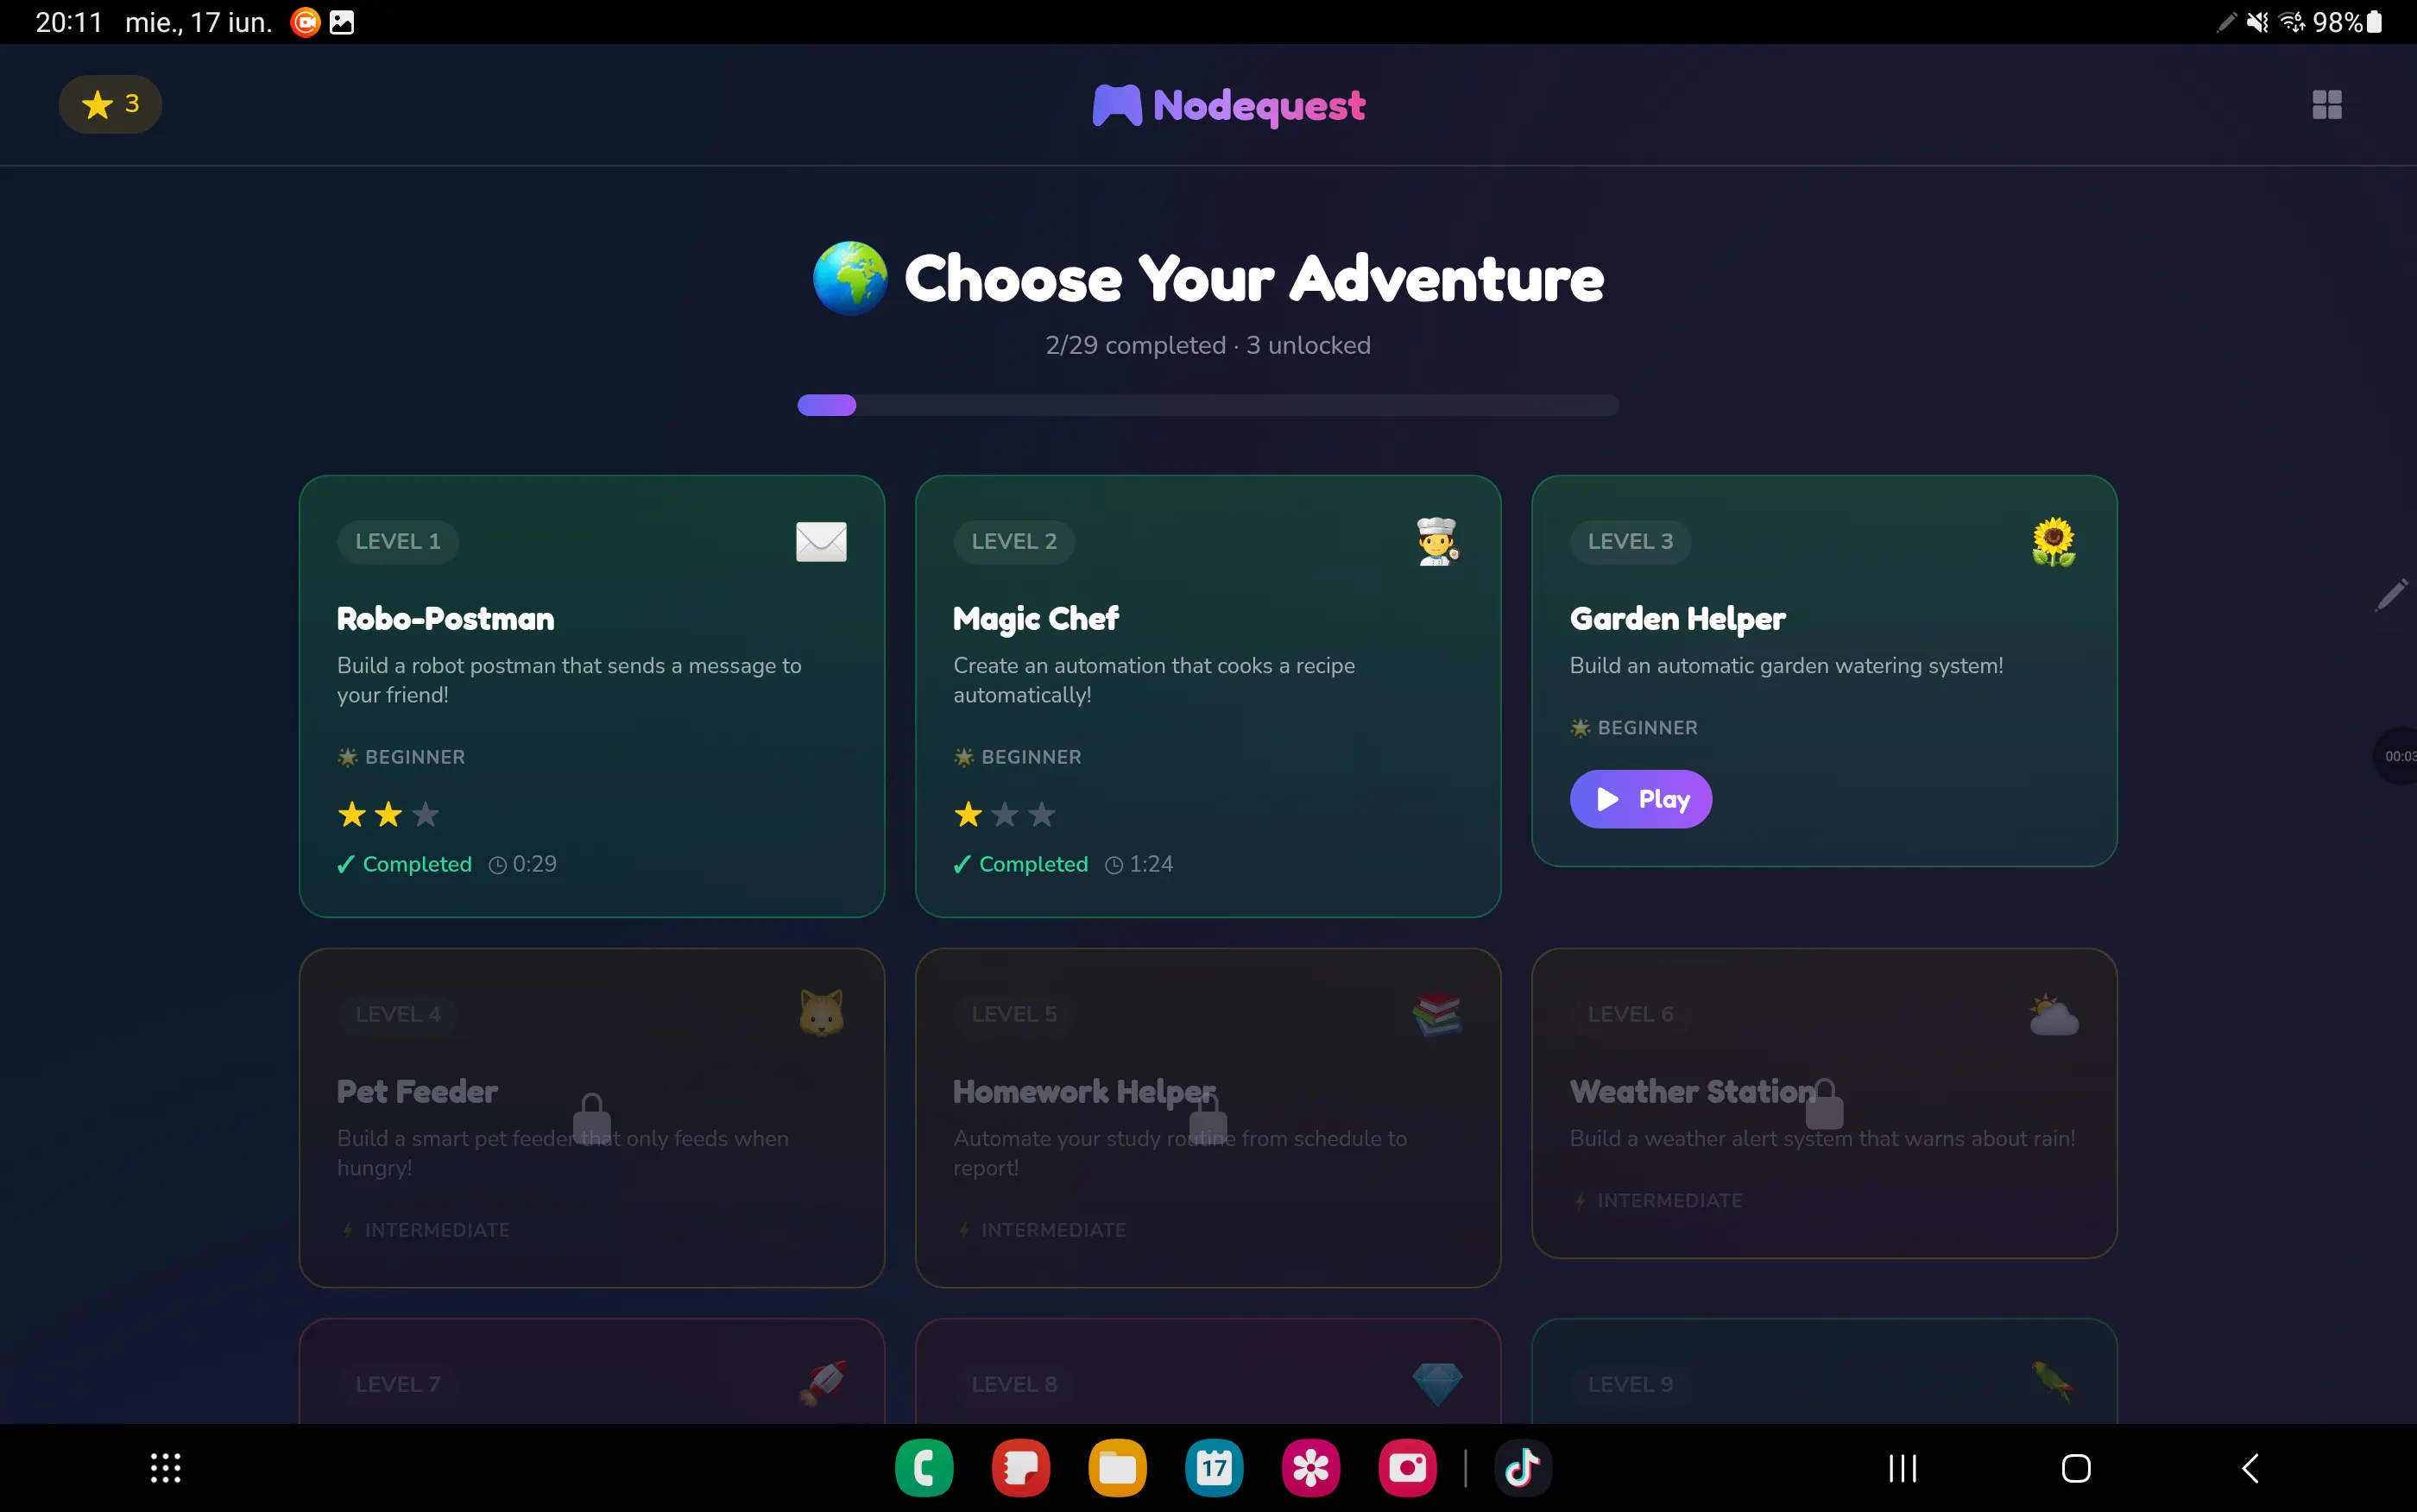Tap the screen recording timer bubble

2396,756
